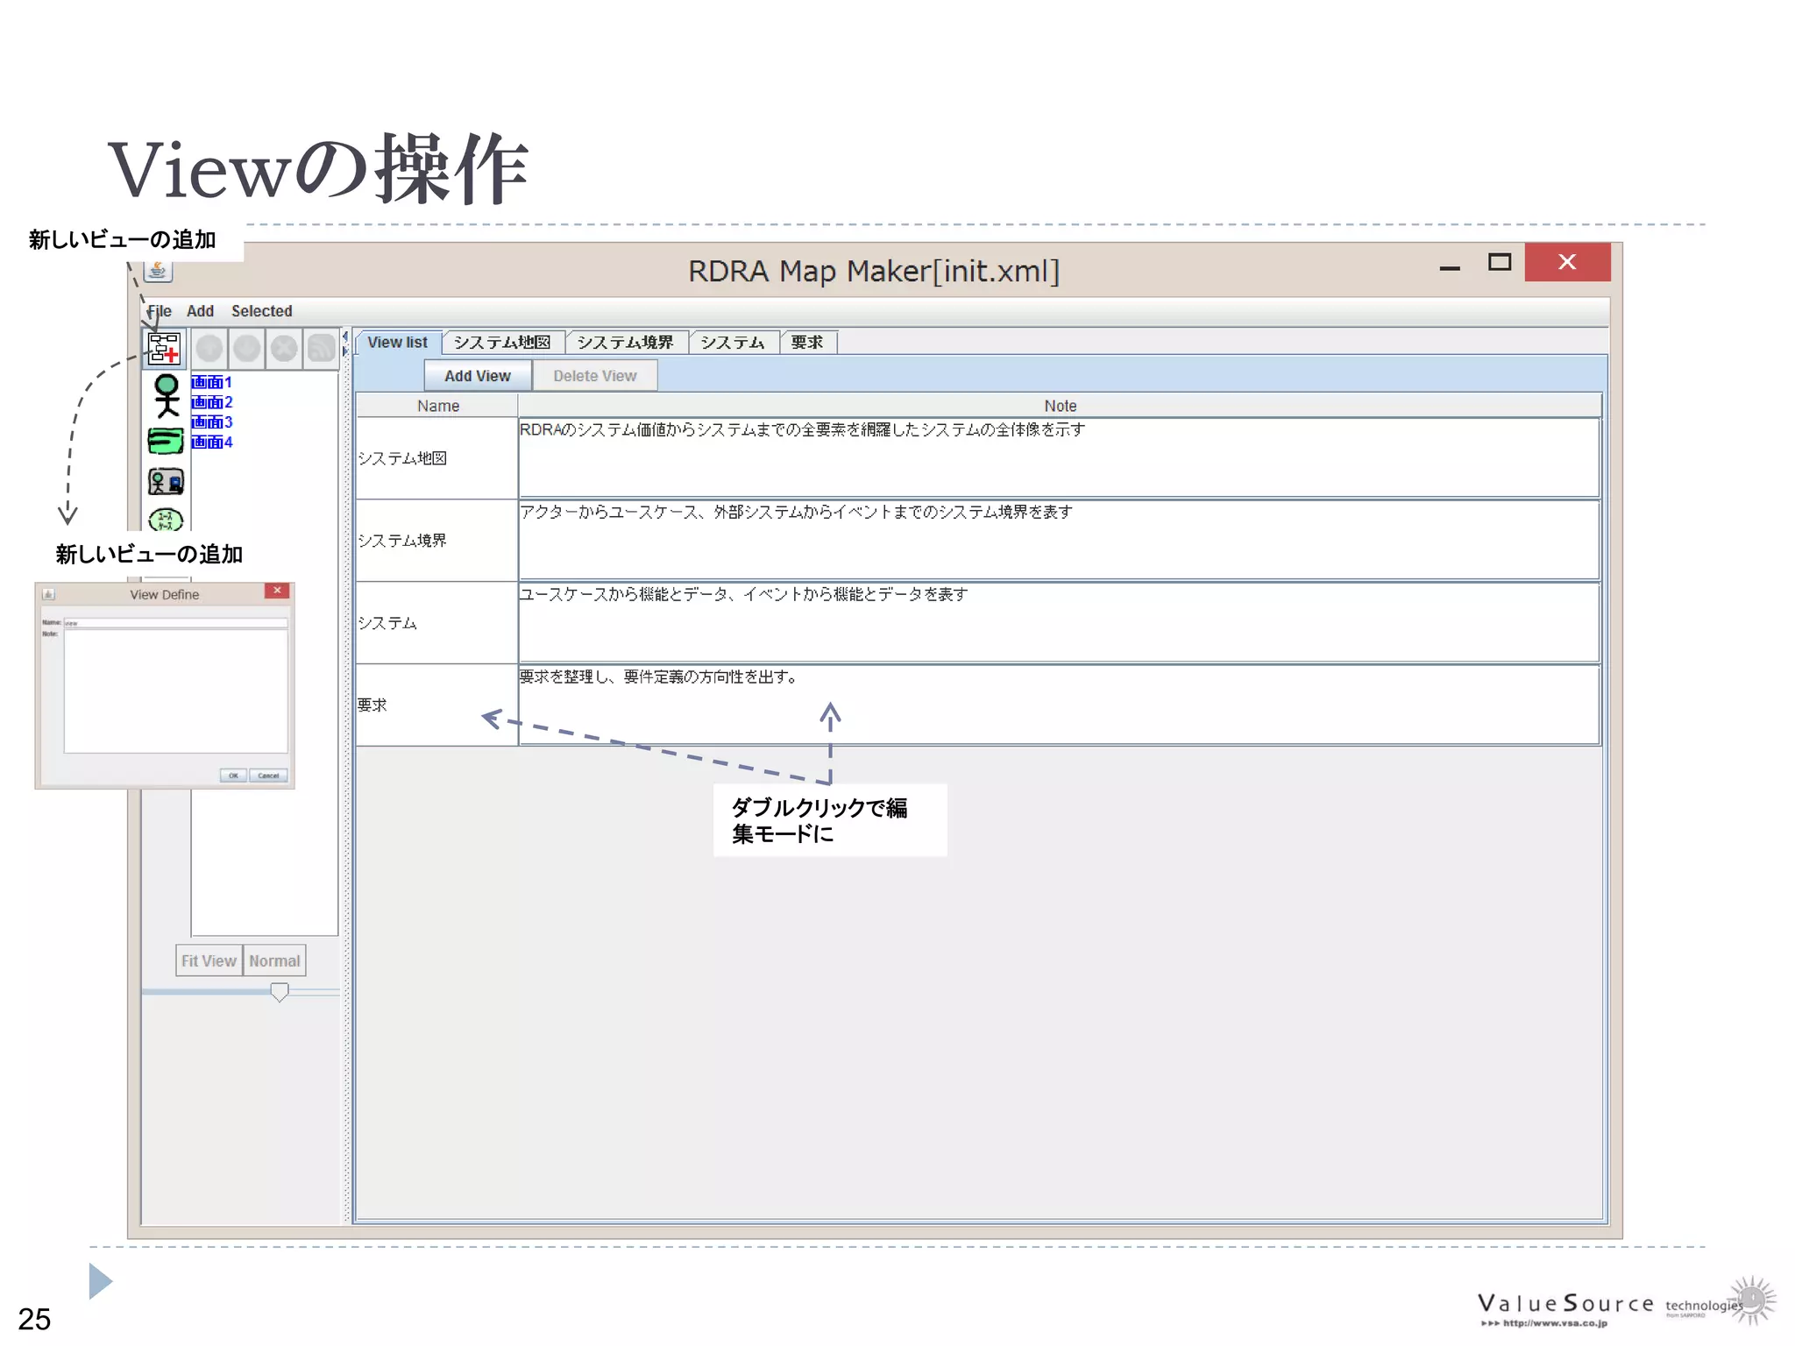Switch to the システム tab

pos(733,343)
